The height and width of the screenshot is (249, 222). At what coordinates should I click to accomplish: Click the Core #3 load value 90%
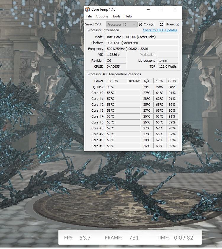coord(172,110)
